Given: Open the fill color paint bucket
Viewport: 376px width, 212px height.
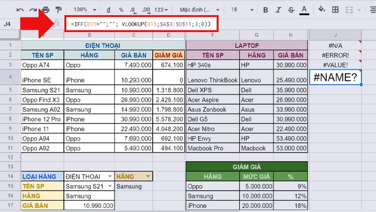Looking at the screenshot, I should pyautogui.click(x=321, y=10).
